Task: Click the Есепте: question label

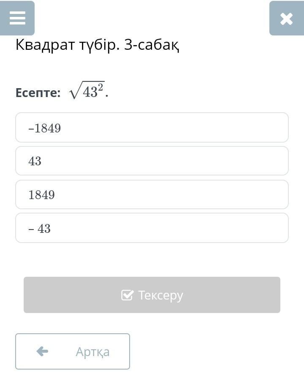Action: (38, 92)
